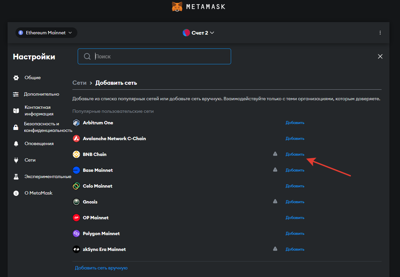Click Добавить сеть вручную link
This screenshot has width=400, height=277.
click(101, 268)
